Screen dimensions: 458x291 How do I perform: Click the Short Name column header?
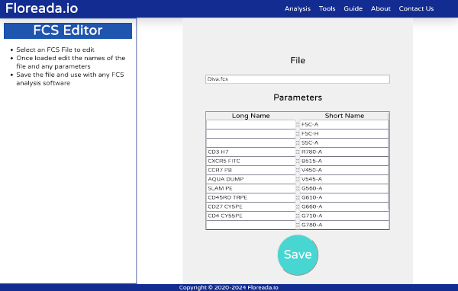pos(344,116)
